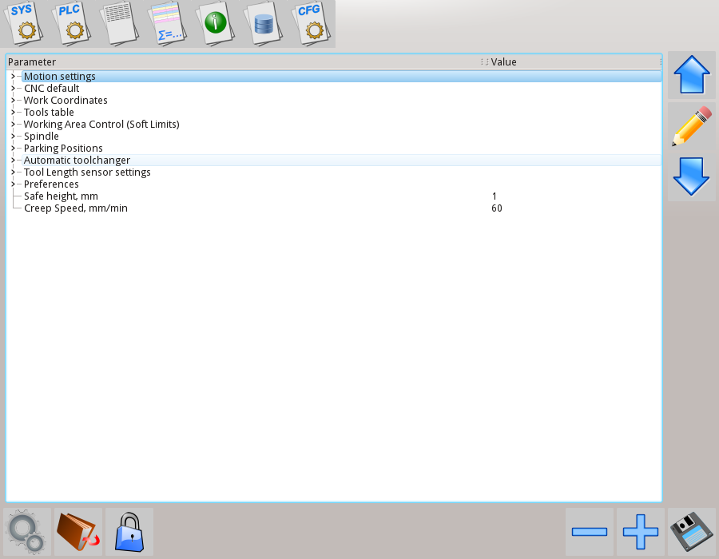Image resolution: width=719 pixels, height=559 pixels.
Task: Click the padlock icon
Action: click(x=129, y=532)
